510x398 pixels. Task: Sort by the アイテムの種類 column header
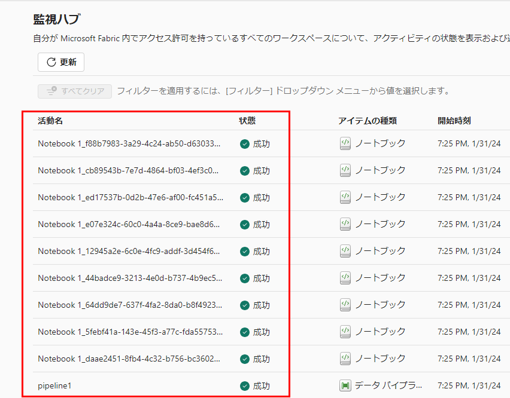pos(368,121)
